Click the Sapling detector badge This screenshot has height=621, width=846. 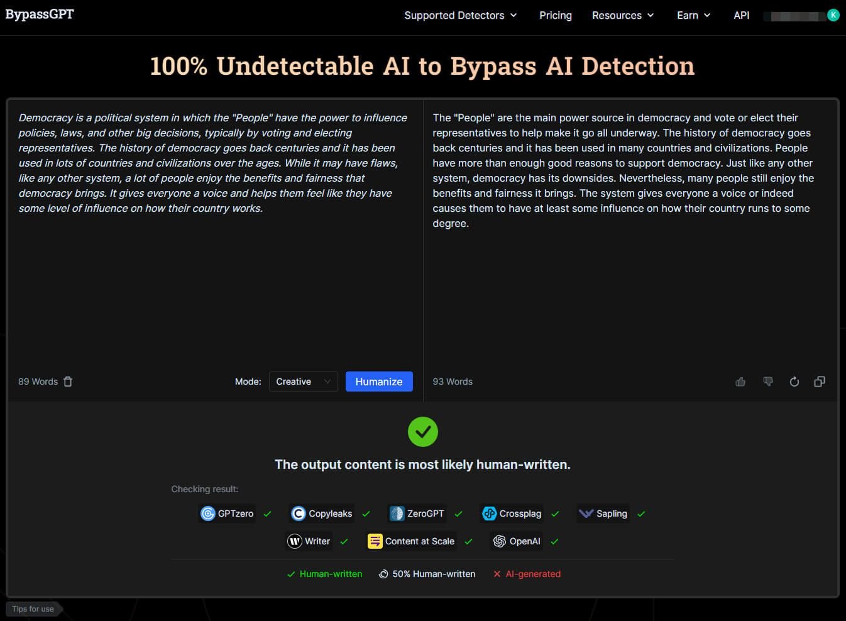click(603, 514)
